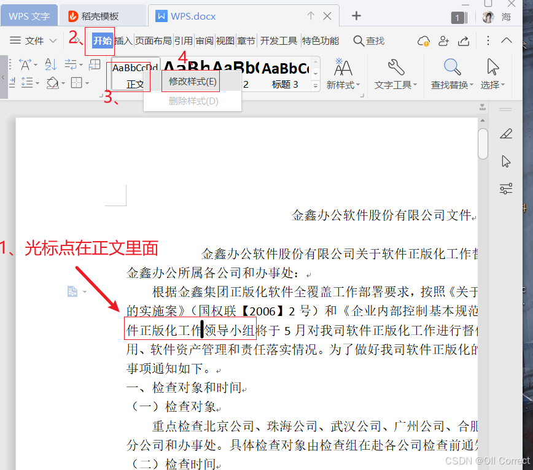Screen dimensions: 533x470
Task: Select the 标题 3 style
Action: point(285,75)
